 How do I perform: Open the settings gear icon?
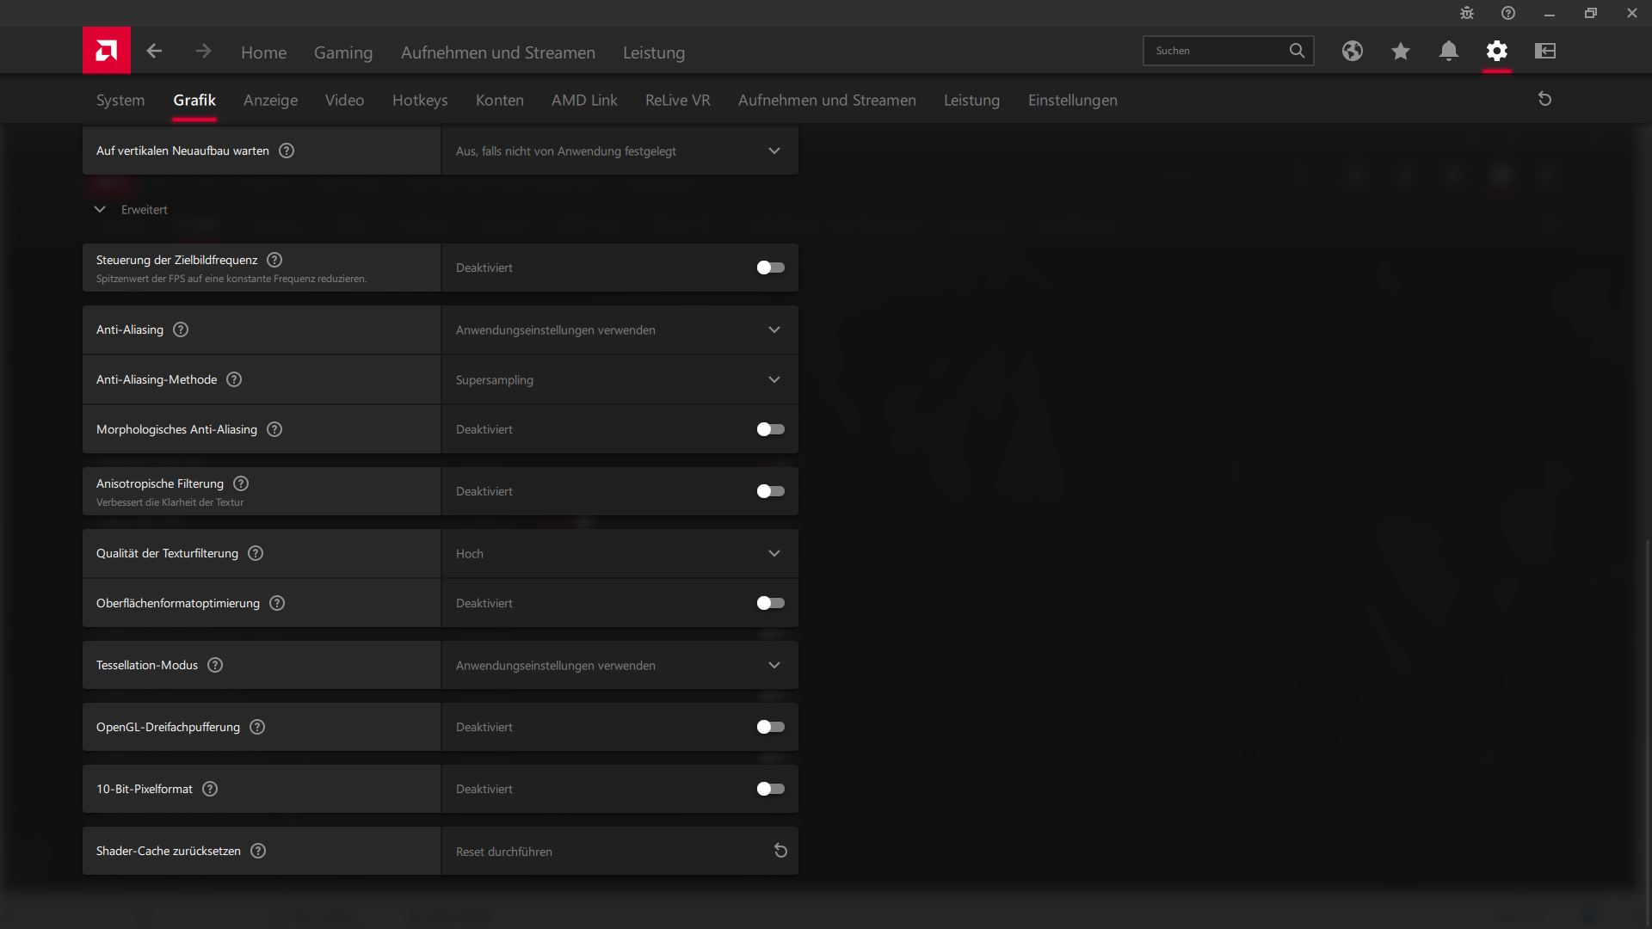pyautogui.click(x=1497, y=51)
